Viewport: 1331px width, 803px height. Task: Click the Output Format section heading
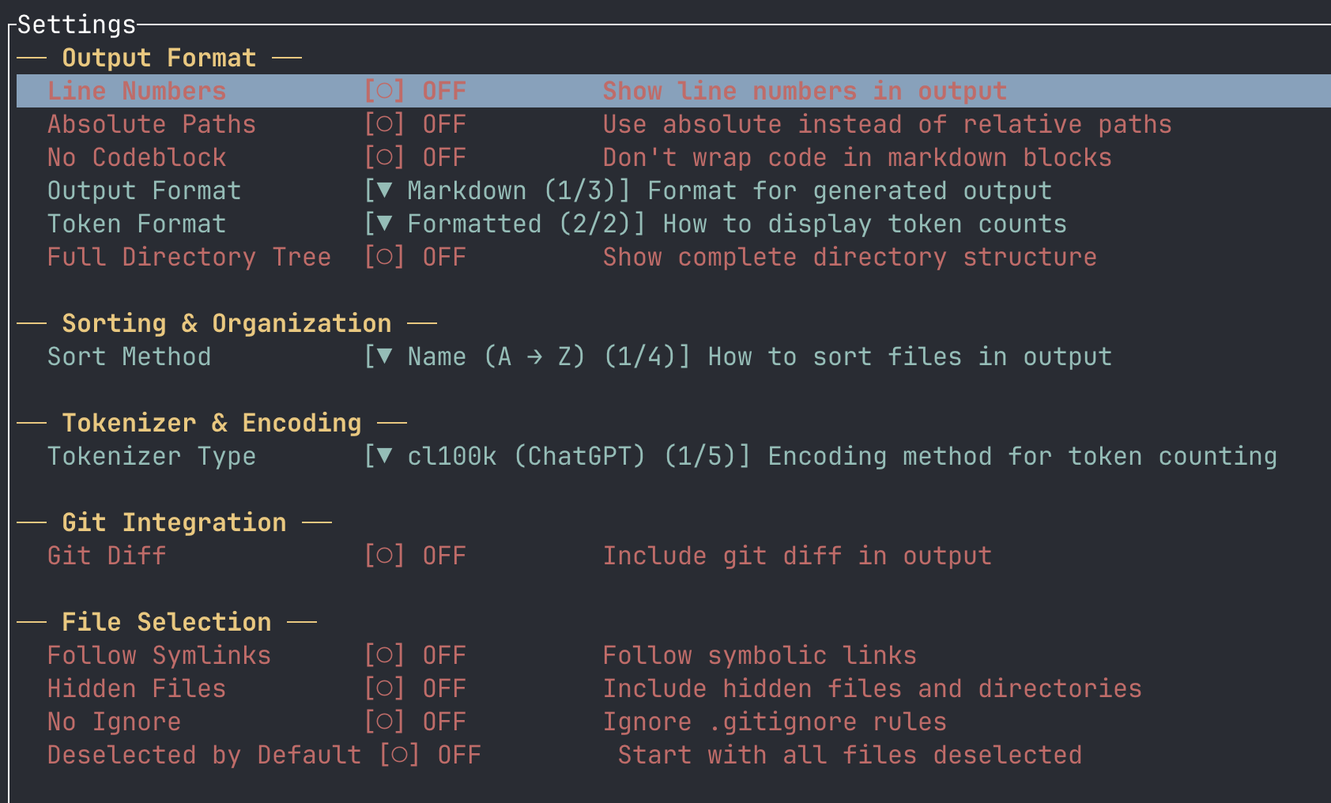(160, 58)
